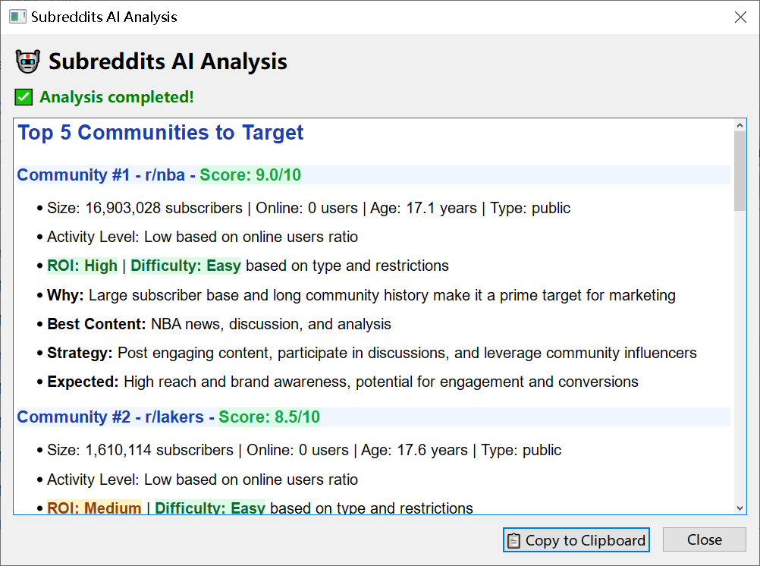Select the 'ROI: Medium' highlighted text
Viewport: 760px width, 566px height.
click(94, 508)
